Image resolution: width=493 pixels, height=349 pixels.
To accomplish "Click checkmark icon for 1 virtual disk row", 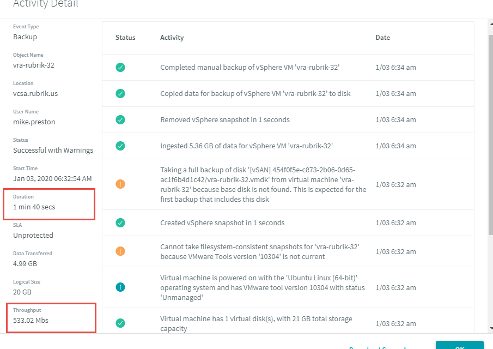I will (x=120, y=323).
